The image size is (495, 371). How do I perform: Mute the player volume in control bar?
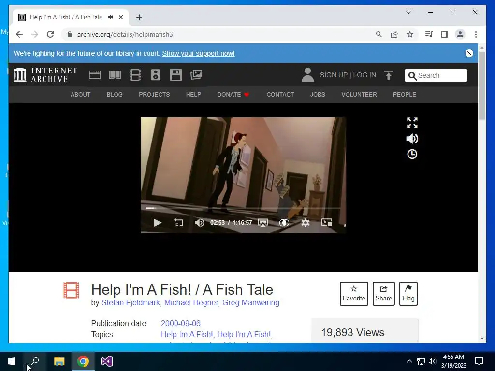pos(199,223)
